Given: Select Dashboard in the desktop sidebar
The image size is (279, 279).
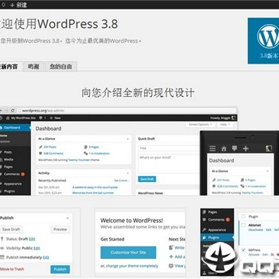Looking at the screenshot, I should pyautogui.click(x=15, y=128).
